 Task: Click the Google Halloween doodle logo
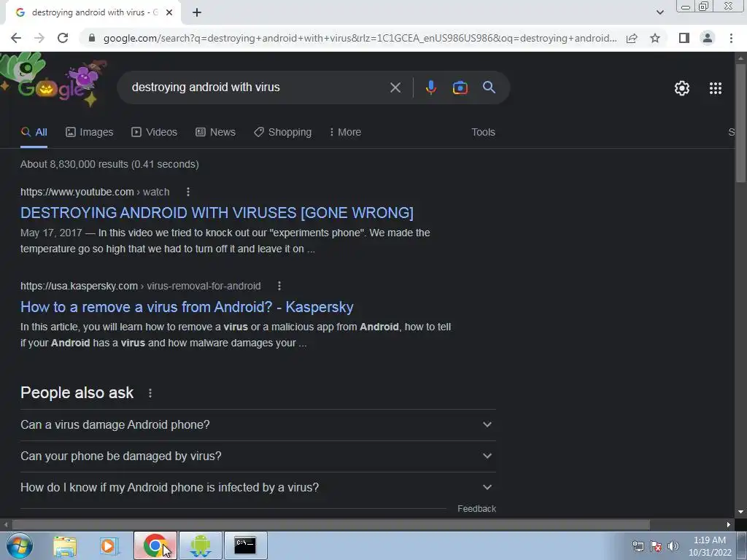coord(54,79)
